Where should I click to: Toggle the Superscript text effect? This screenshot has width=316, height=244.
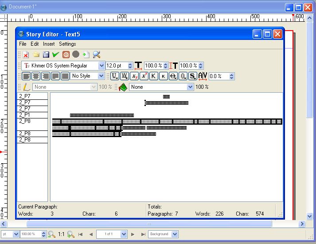[144, 76]
